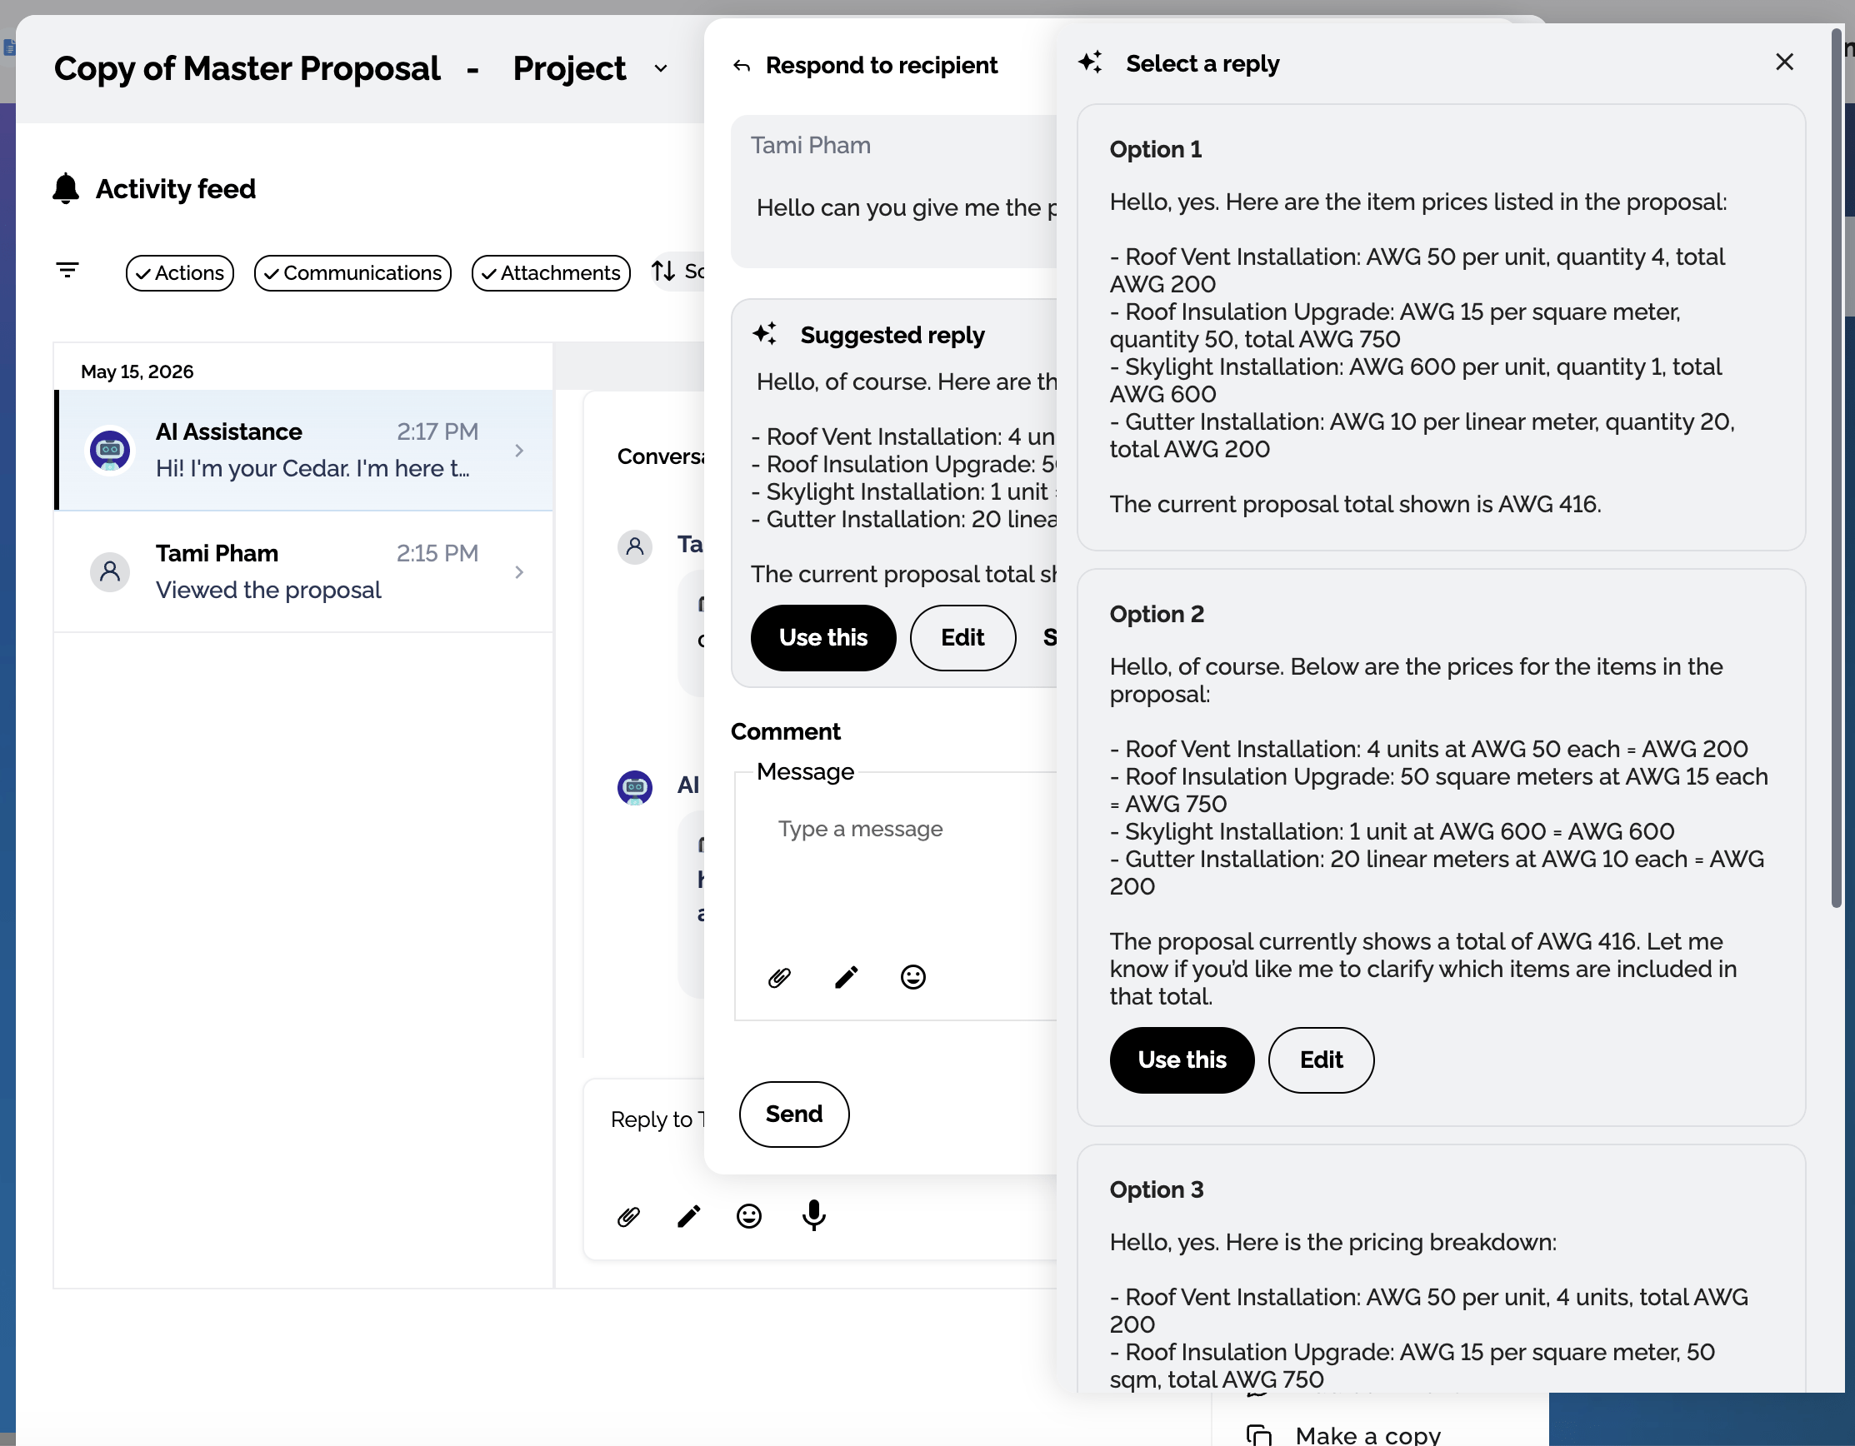Toggle the Actions filter chip
Viewport: 1855px width, 1446px height.
[x=180, y=273]
